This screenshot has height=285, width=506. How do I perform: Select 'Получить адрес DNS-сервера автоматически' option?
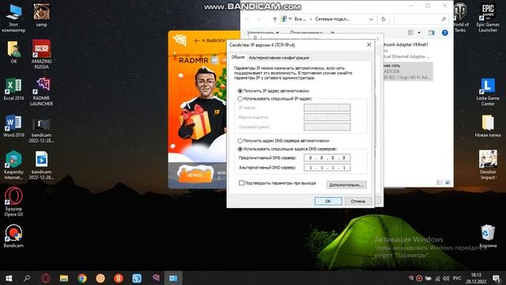tap(240, 141)
